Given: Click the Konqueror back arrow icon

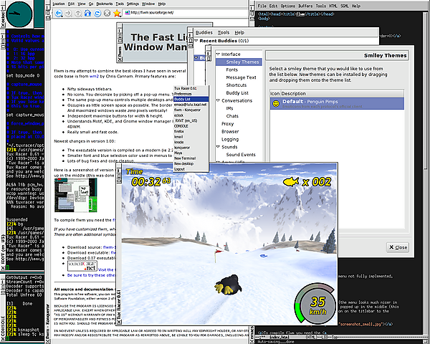Looking at the screenshot, I should pyautogui.click(x=59, y=13).
